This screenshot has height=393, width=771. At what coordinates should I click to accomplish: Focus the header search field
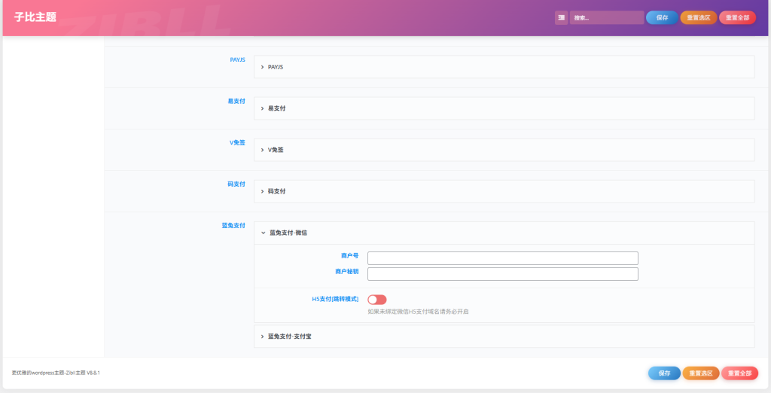607,18
